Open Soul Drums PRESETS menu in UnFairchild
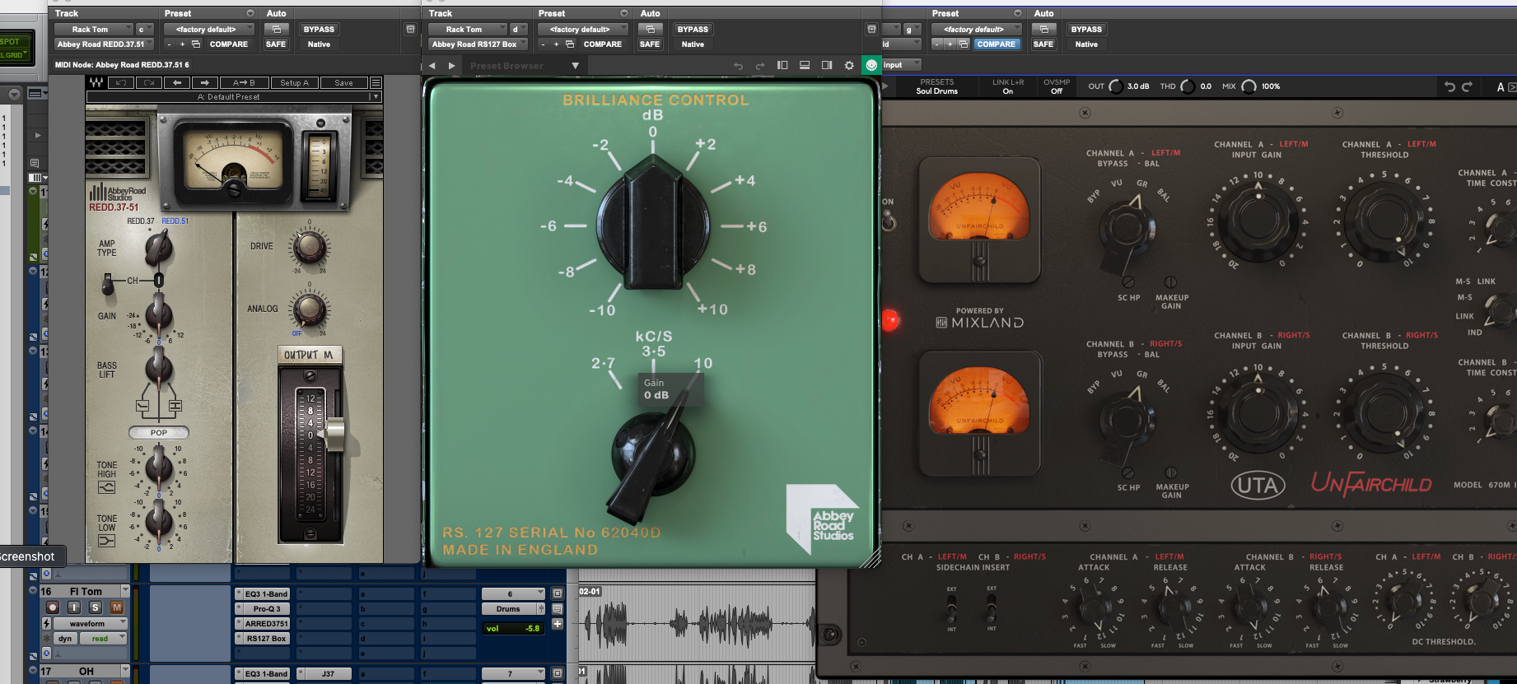Viewport: 1517px width, 684px height. coord(937,86)
